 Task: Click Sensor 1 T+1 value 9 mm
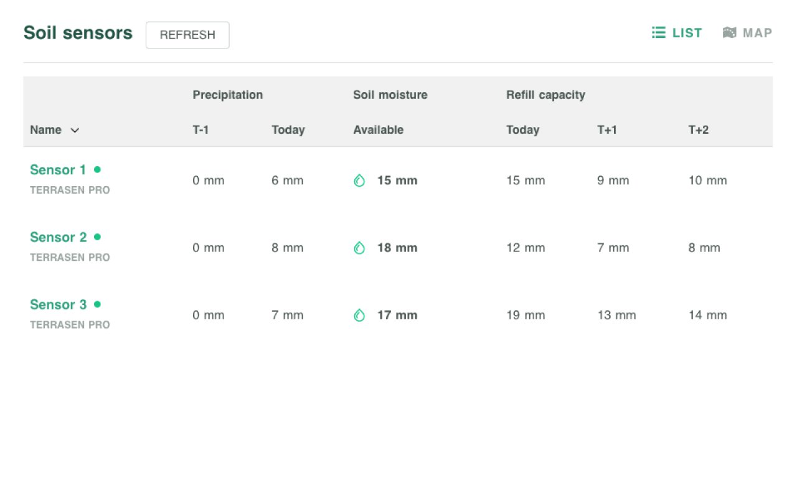613,181
